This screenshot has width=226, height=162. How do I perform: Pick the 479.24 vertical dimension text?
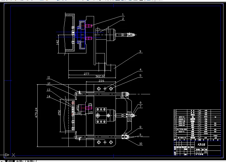tap(36, 112)
